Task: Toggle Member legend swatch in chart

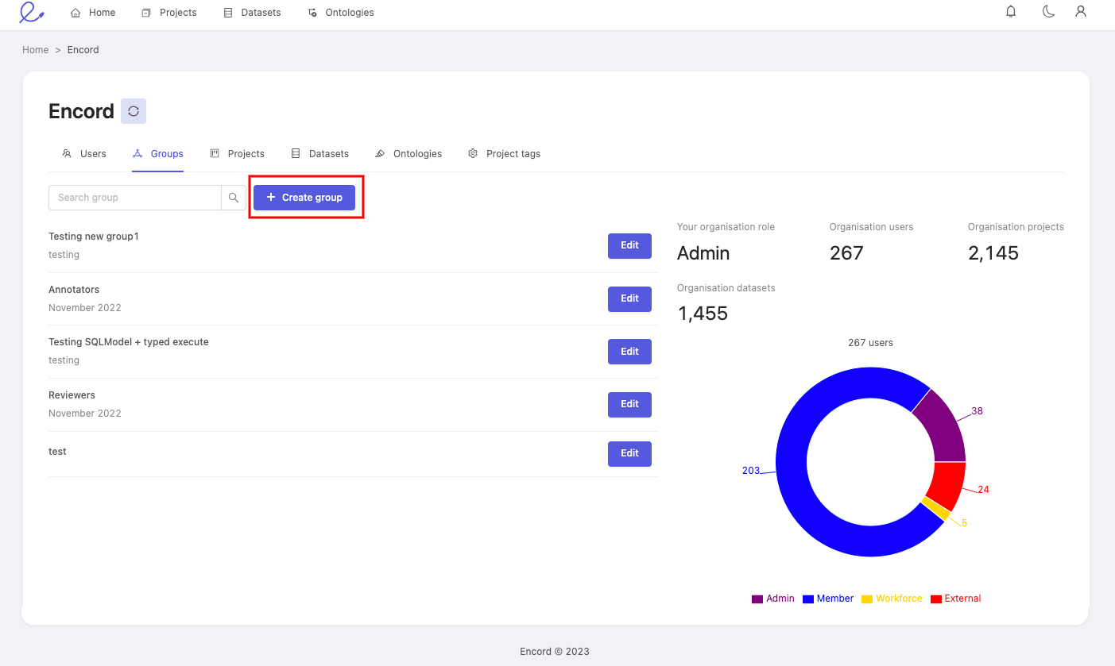Action: click(808, 599)
